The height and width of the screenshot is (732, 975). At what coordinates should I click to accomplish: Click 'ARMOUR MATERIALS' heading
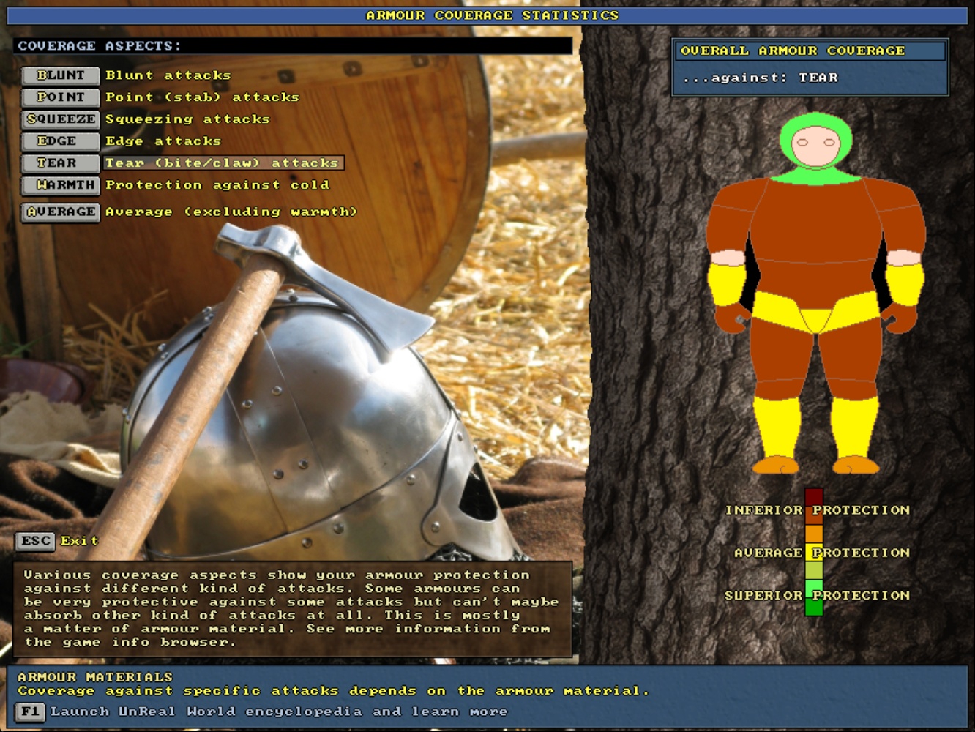coord(95,677)
